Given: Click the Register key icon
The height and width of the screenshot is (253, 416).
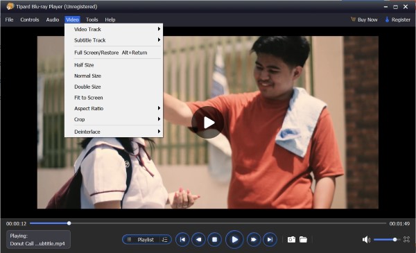Looking at the screenshot, I should click(387, 19).
